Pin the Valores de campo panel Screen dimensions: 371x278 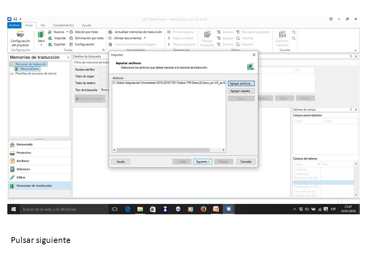[351, 109]
